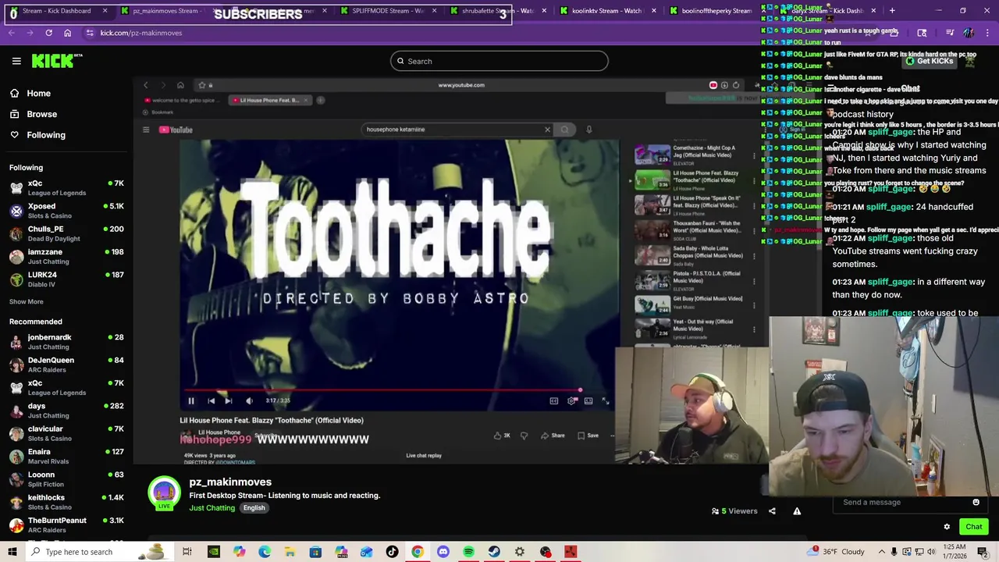The width and height of the screenshot is (999, 562).
Task: Share the stream via share icon
Action: pyautogui.click(x=772, y=511)
